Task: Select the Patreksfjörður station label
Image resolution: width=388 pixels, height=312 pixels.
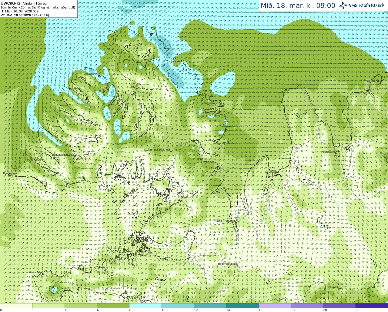Action: 35,159
